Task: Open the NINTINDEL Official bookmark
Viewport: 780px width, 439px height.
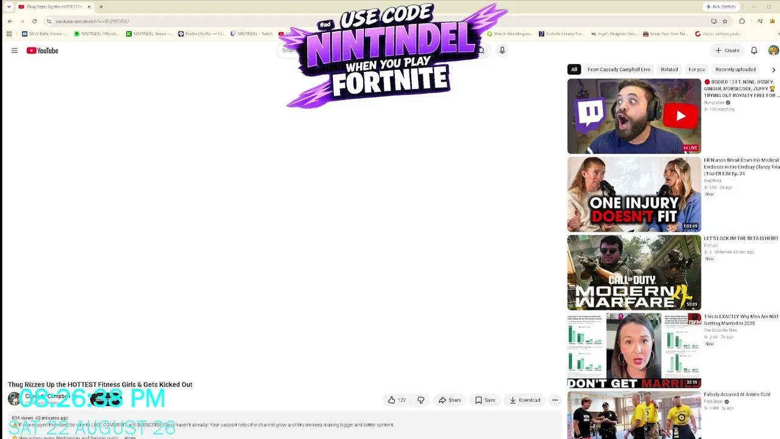Action: pyautogui.click(x=96, y=34)
